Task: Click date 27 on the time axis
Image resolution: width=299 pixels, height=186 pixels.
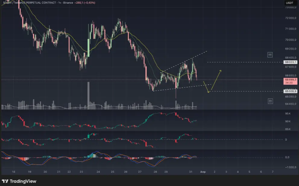Action: pyautogui.click(x=140, y=172)
